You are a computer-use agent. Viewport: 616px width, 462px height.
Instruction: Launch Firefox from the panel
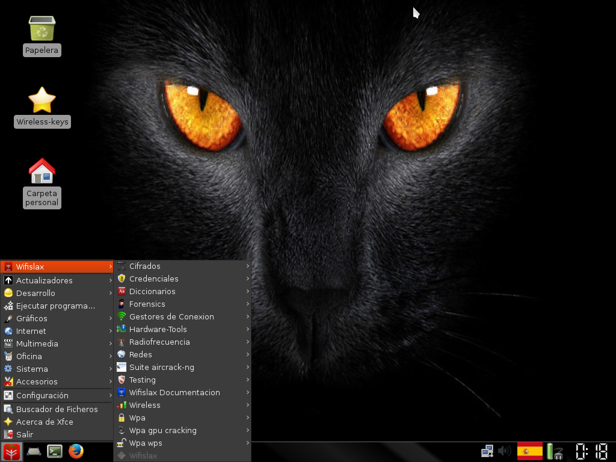click(x=76, y=451)
